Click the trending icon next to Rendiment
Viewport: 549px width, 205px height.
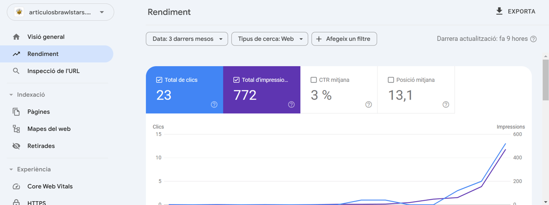coord(16,54)
